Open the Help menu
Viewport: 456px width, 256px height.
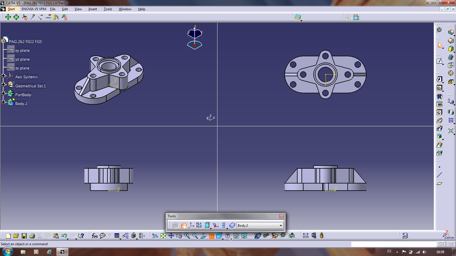click(x=142, y=9)
